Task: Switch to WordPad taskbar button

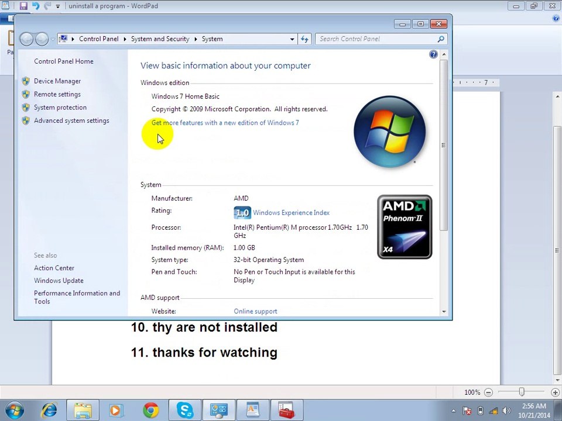Action: click(253, 410)
